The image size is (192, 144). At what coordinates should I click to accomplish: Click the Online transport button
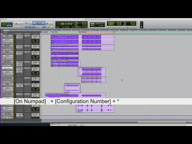(109, 27)
